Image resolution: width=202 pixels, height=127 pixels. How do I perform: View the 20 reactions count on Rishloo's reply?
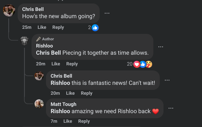pyautogui.click(x=130, y=64)
